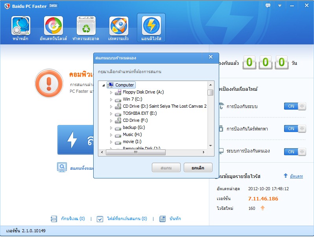The height and width of the screenshot is (237, 314).
Task: Collapse the Computer tree root
Action: tap(104, 85)
